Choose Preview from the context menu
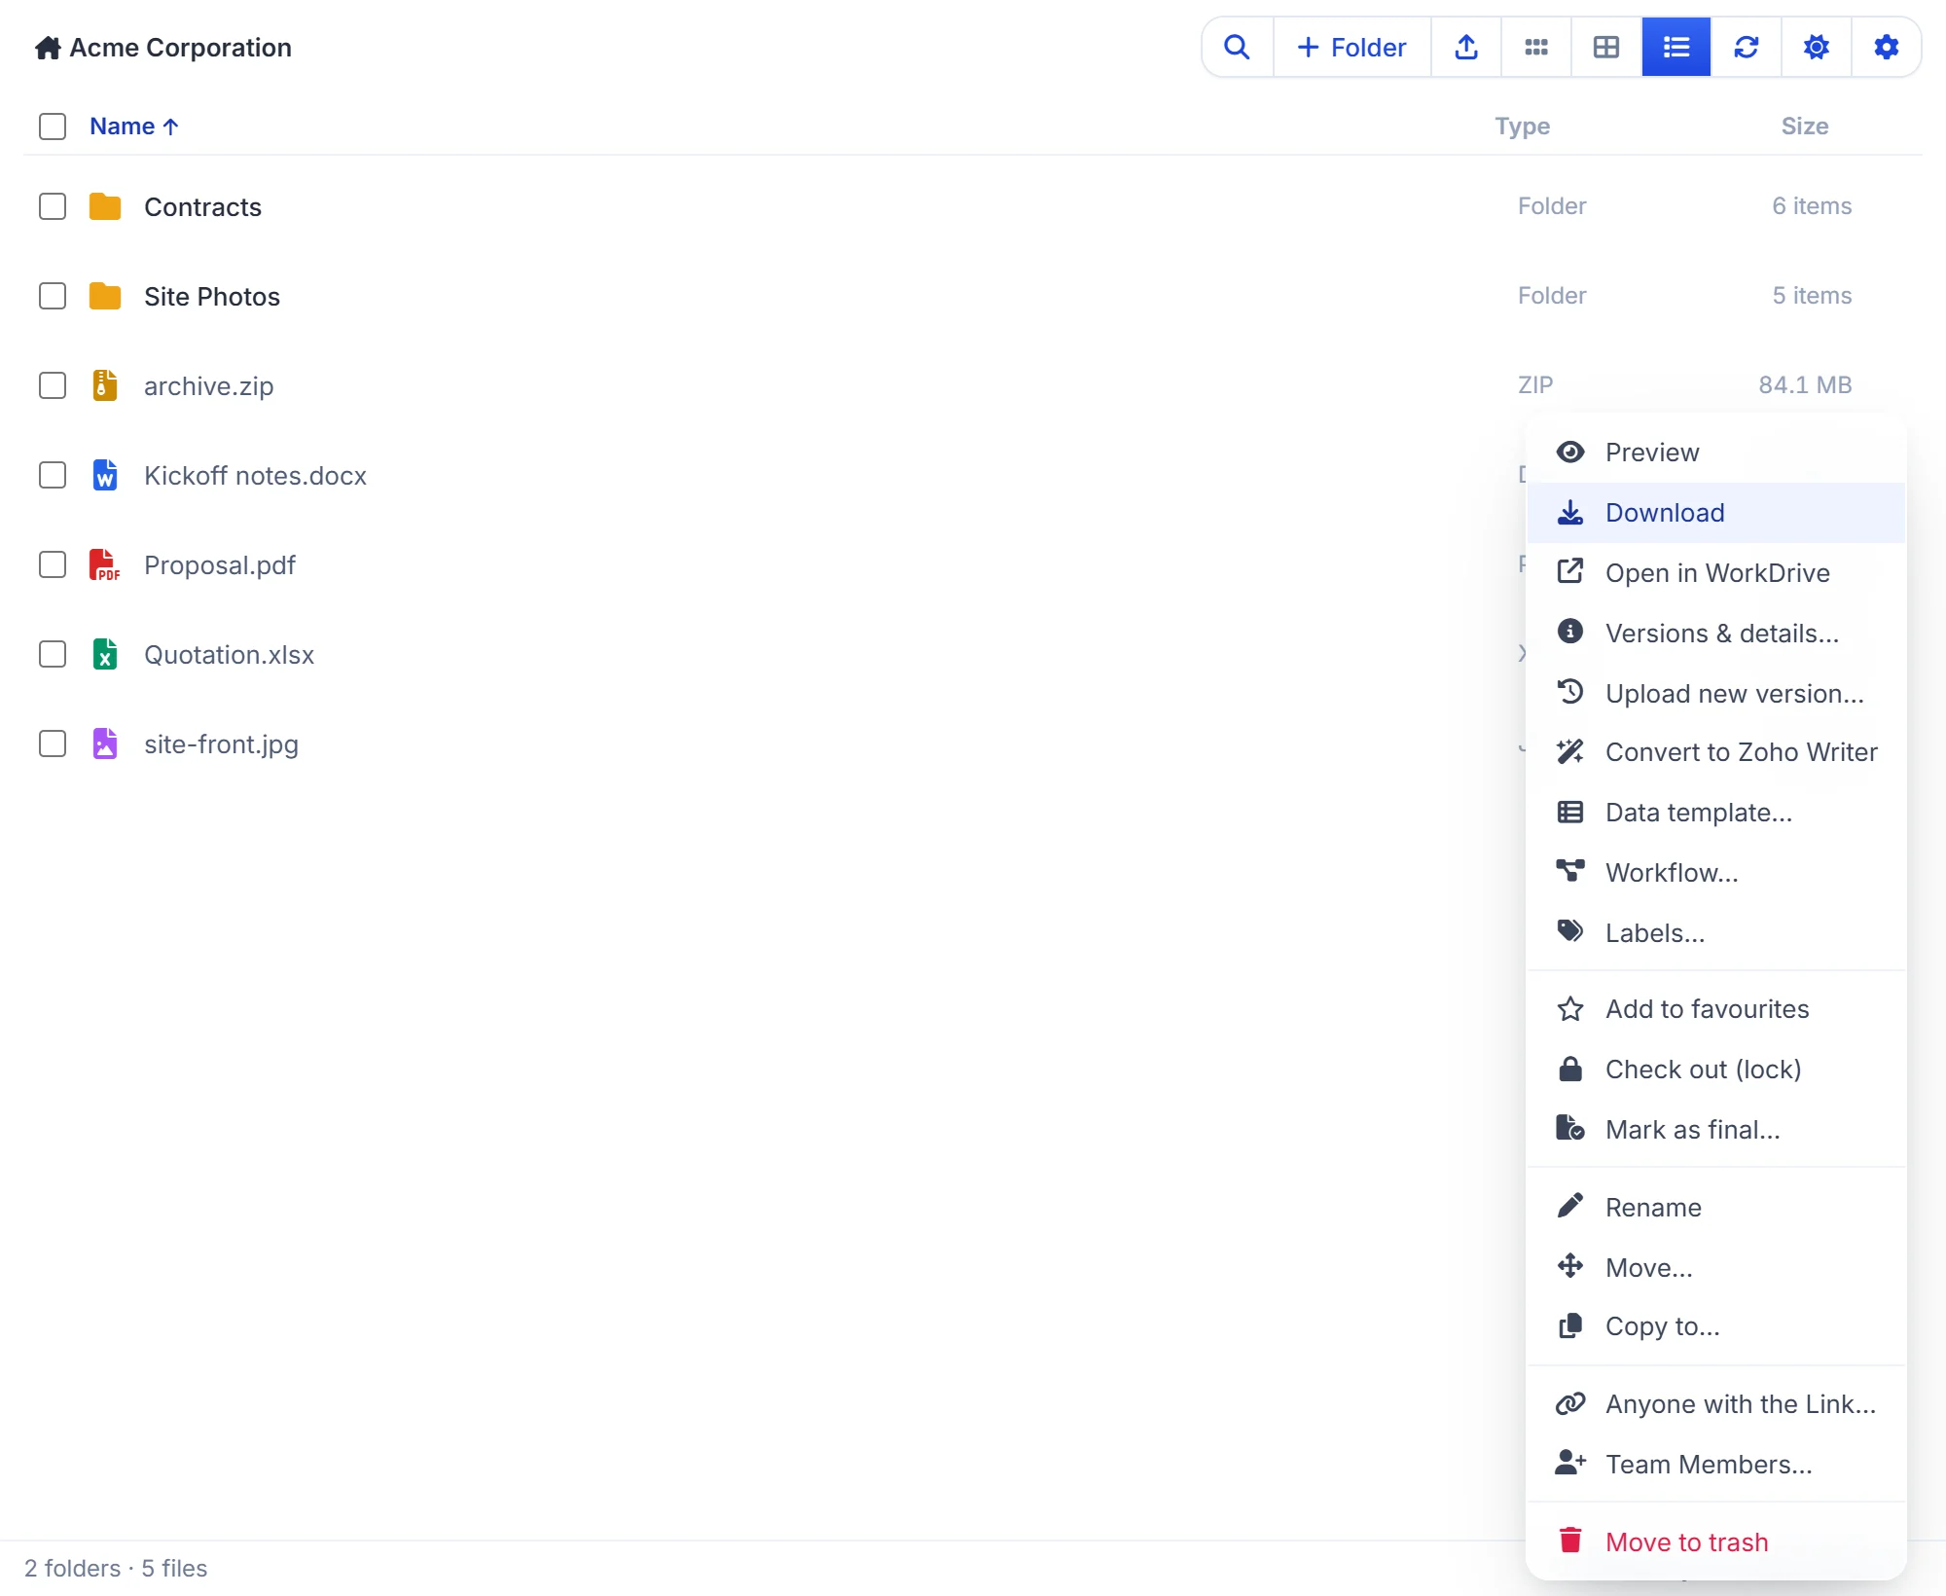The height and width of the screenshot is (1596, 1946). pyautogui.click(x=1716, y=453)
